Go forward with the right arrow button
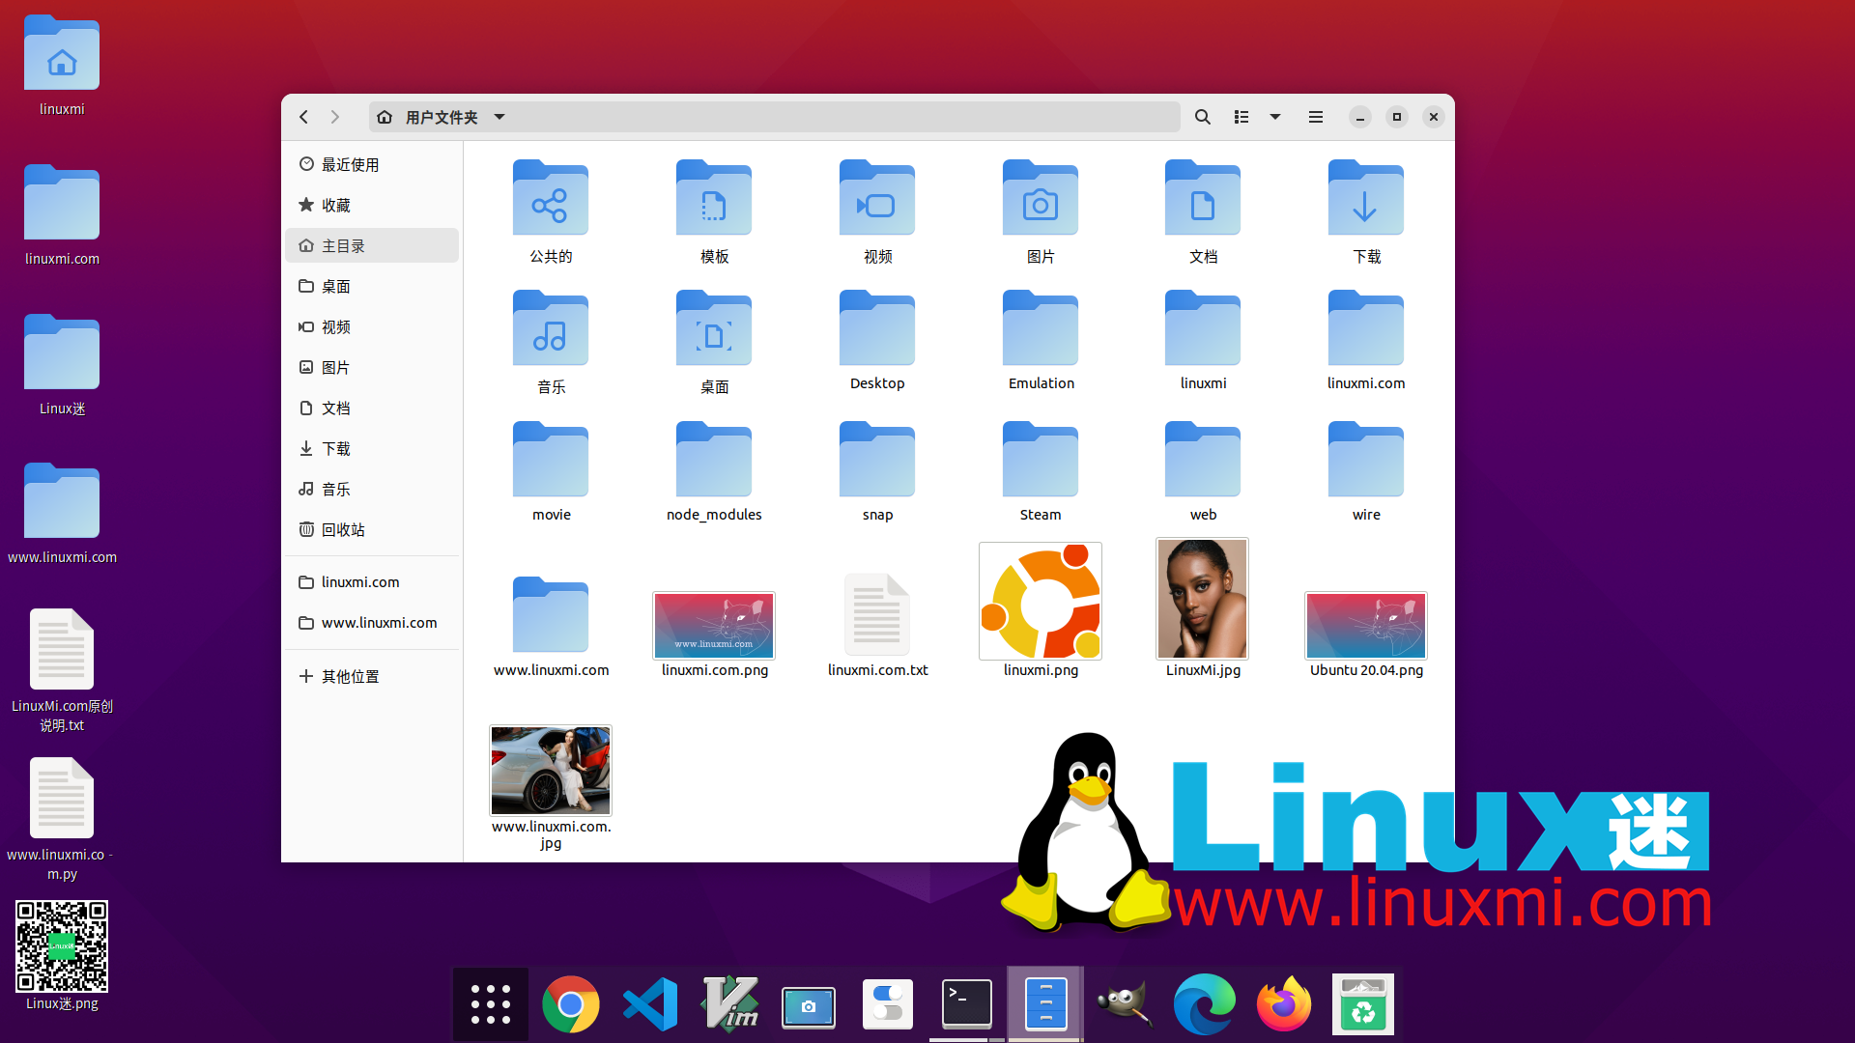Viewport: 1855px width, 1043px height. click(334, 117)
